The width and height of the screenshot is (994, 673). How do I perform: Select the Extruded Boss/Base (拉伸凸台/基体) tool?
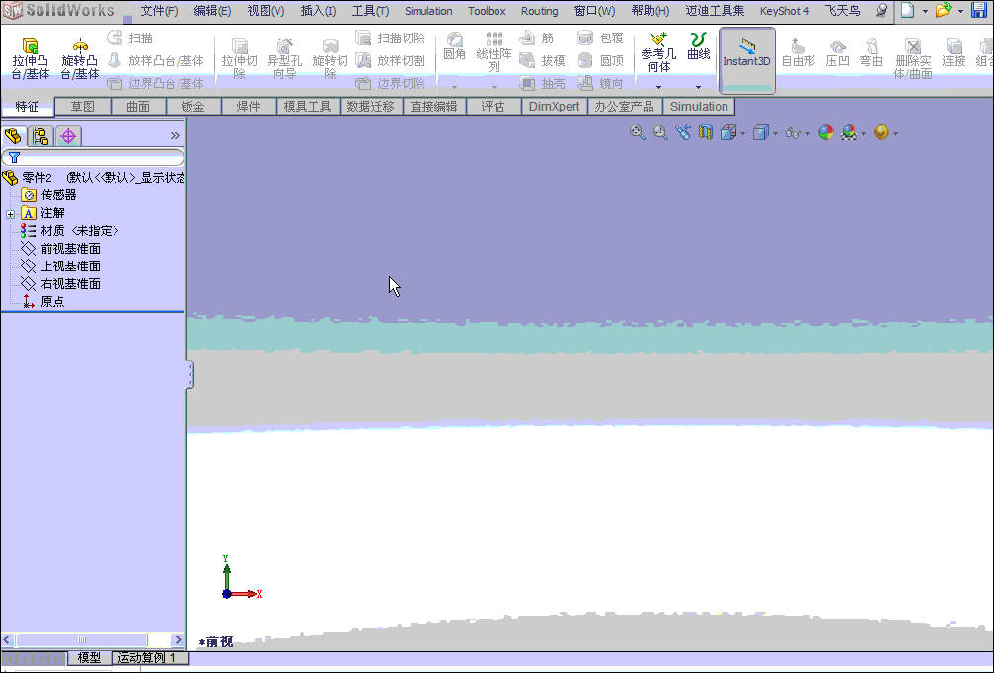30,59
